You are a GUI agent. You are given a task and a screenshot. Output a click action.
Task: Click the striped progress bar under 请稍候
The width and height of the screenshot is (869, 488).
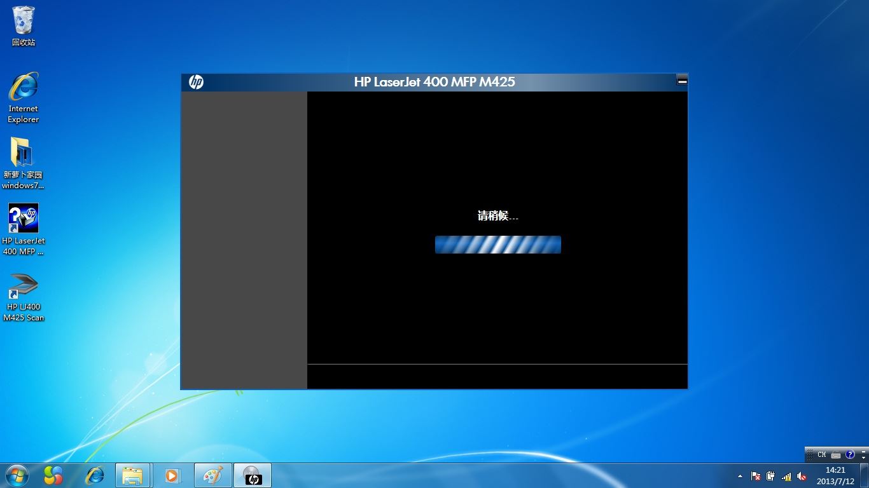[497, 245]
